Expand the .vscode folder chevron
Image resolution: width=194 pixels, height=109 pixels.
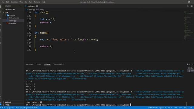[5, 15]
